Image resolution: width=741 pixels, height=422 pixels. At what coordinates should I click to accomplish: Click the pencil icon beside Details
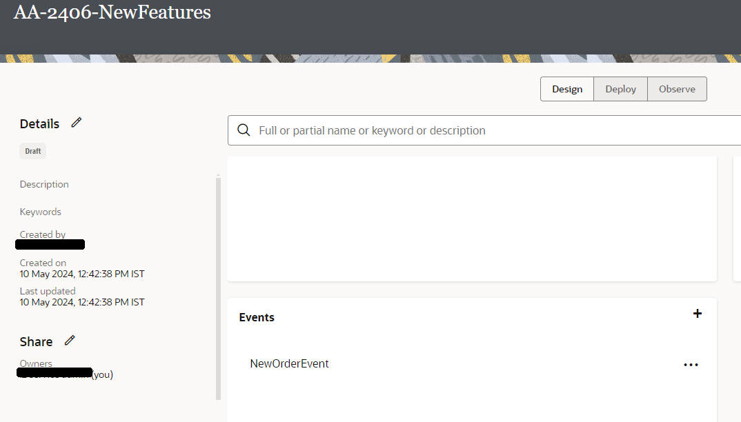77,123
